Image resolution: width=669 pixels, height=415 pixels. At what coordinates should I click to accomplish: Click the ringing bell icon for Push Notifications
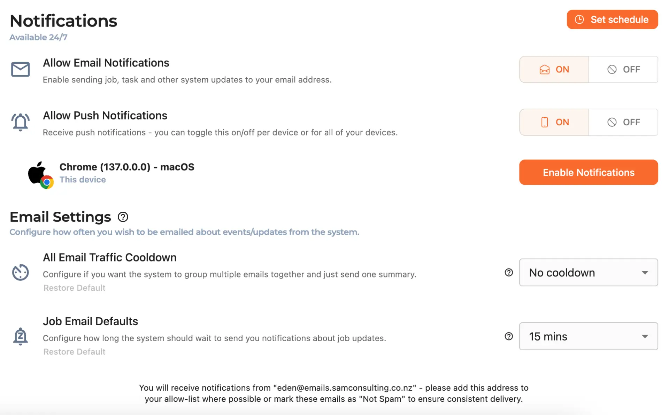tap(20, 122)
